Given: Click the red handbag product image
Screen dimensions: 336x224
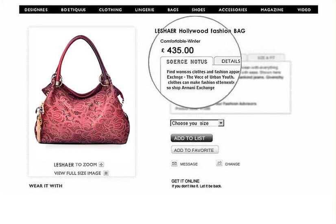Looking at the screenshot, I should 82,90.
